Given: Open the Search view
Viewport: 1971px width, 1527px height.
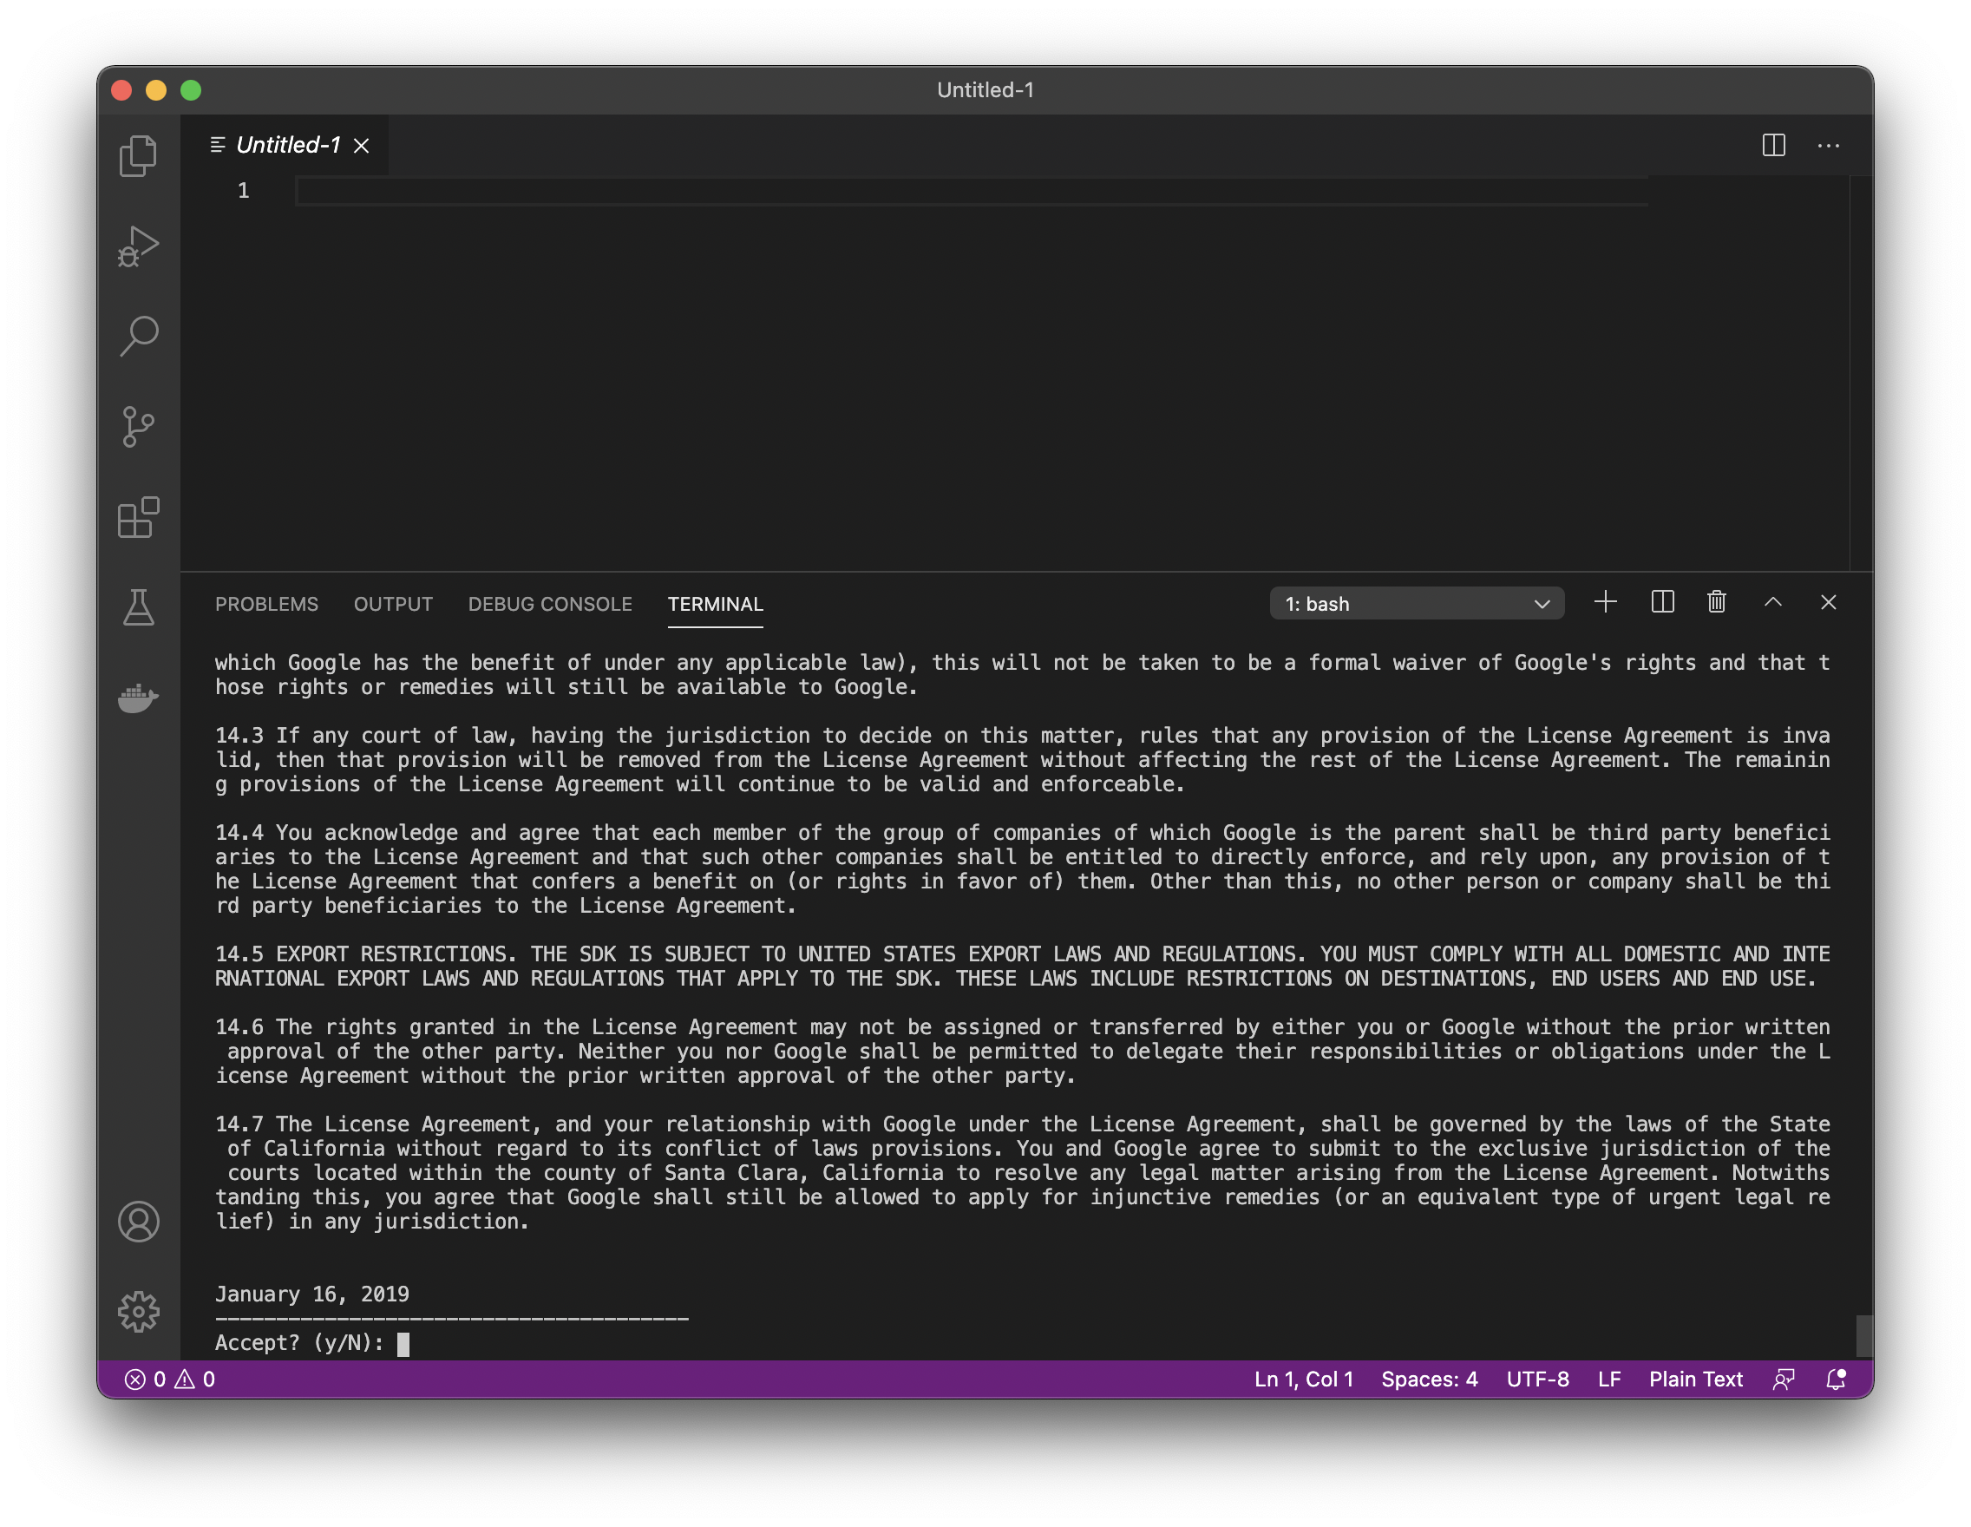Looking at the screenshot, I should click(x=138, y=336).
